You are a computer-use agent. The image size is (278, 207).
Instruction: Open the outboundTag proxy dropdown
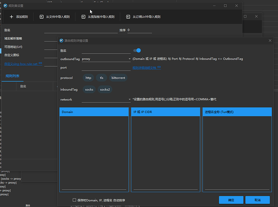pos(106,59)
